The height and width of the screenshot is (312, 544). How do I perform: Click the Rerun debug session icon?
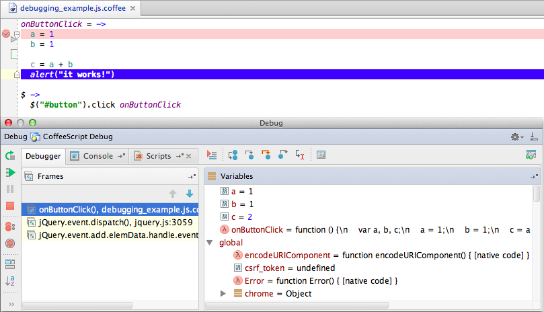10,156
